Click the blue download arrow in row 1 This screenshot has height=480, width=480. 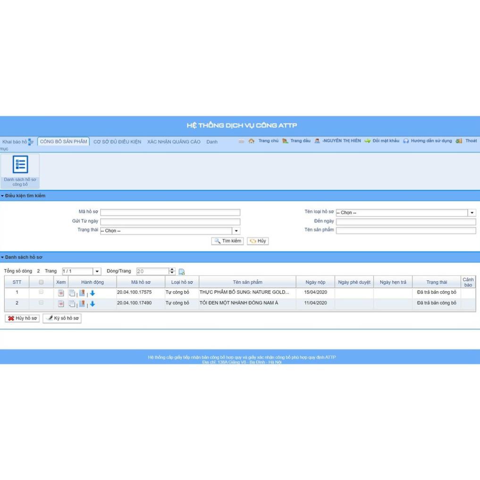[x=93, y=293]
